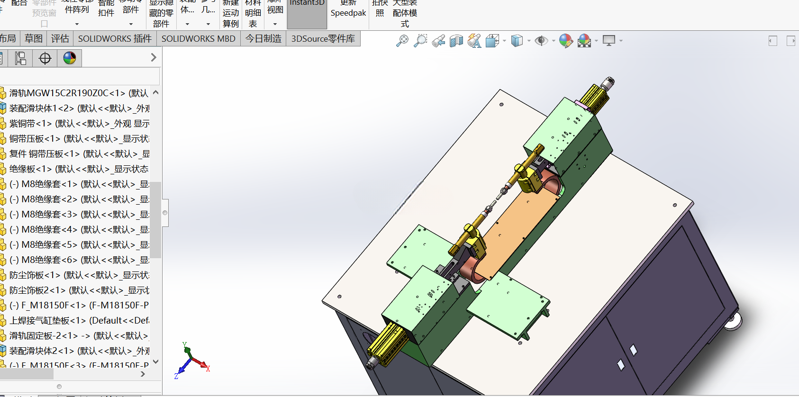
Task: Click the Previous View icon
Action: point(438,41)
